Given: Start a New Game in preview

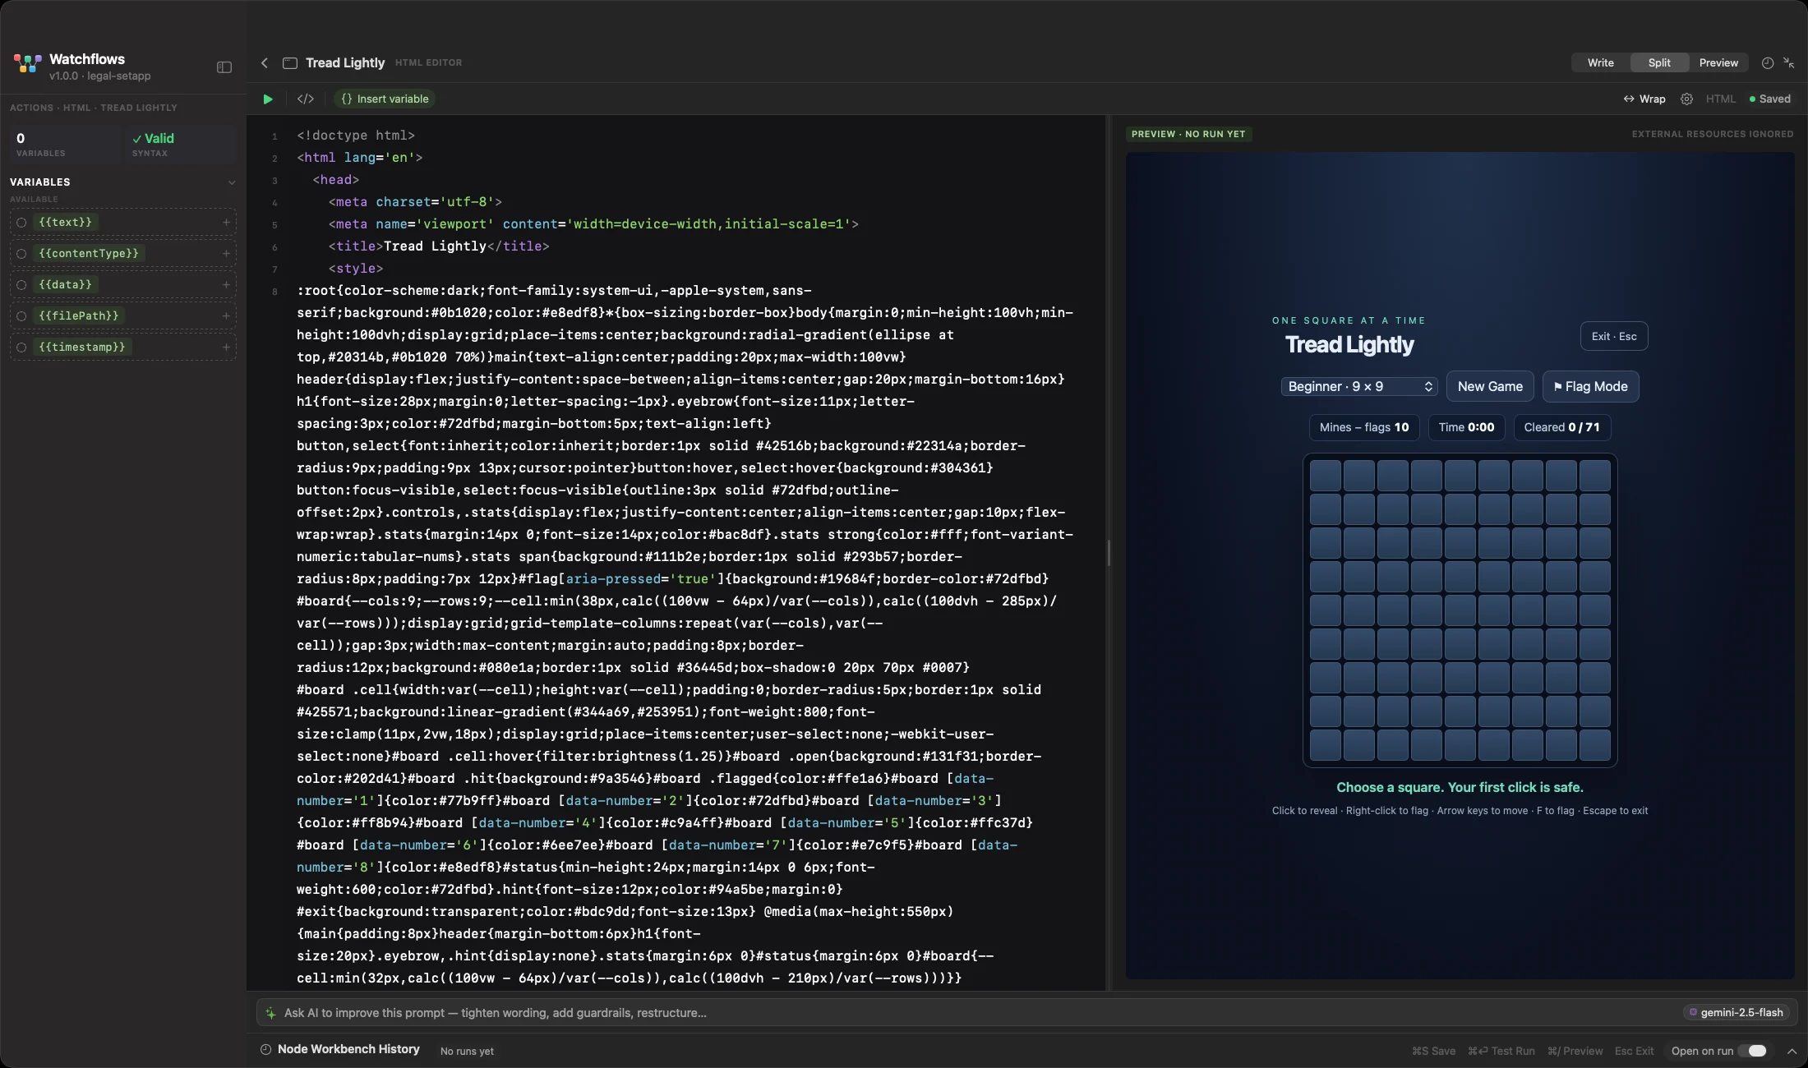Looking at the screenshot, I should click(1490, 386).
